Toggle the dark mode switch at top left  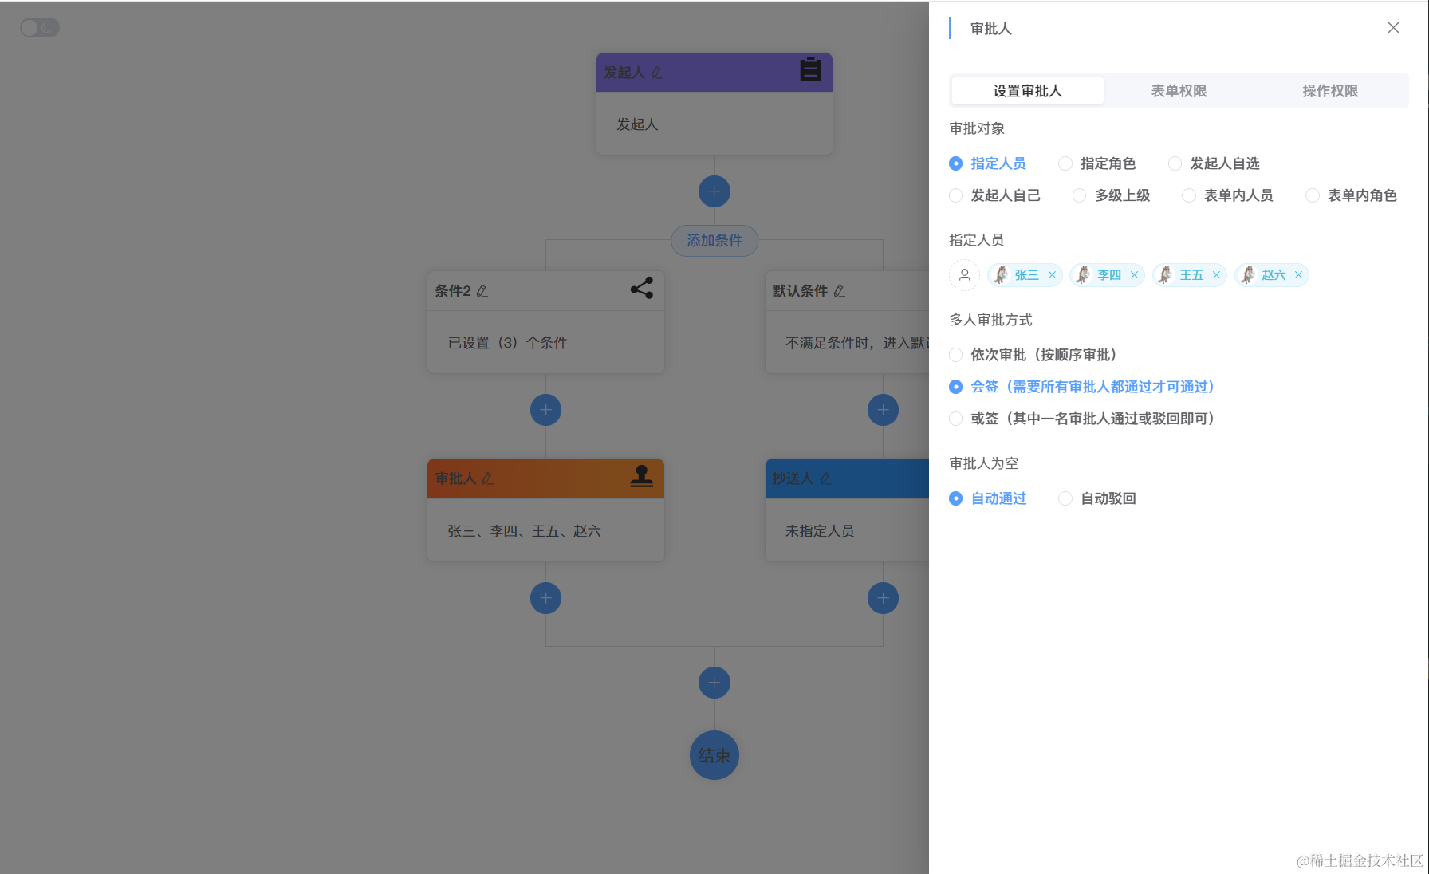[39, 27]
